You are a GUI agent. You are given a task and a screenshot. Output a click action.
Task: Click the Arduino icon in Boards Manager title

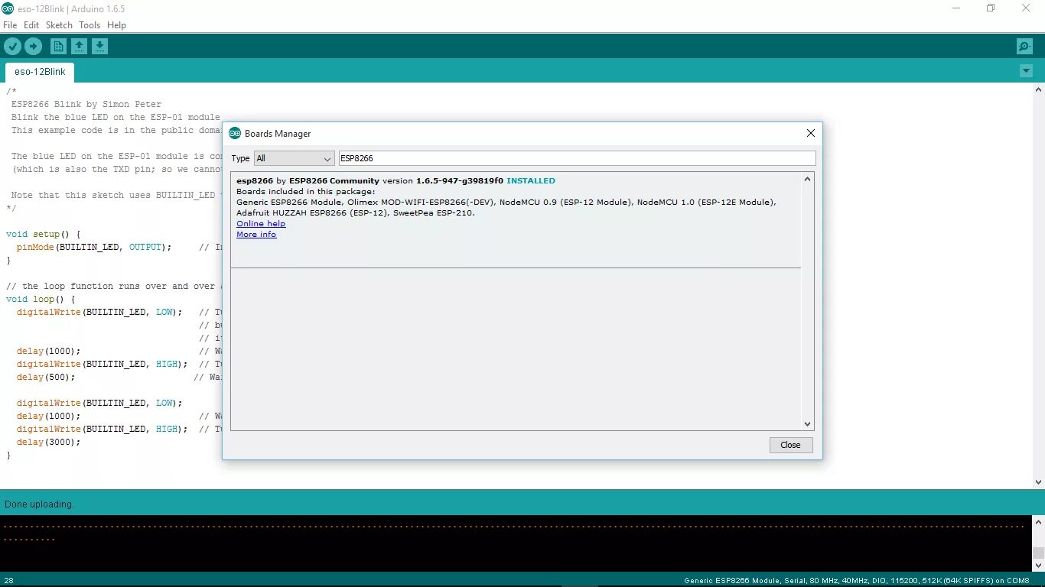(x=235, y=133)
